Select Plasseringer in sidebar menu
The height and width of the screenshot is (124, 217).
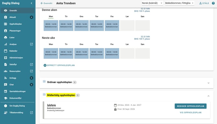pos(17,31)
